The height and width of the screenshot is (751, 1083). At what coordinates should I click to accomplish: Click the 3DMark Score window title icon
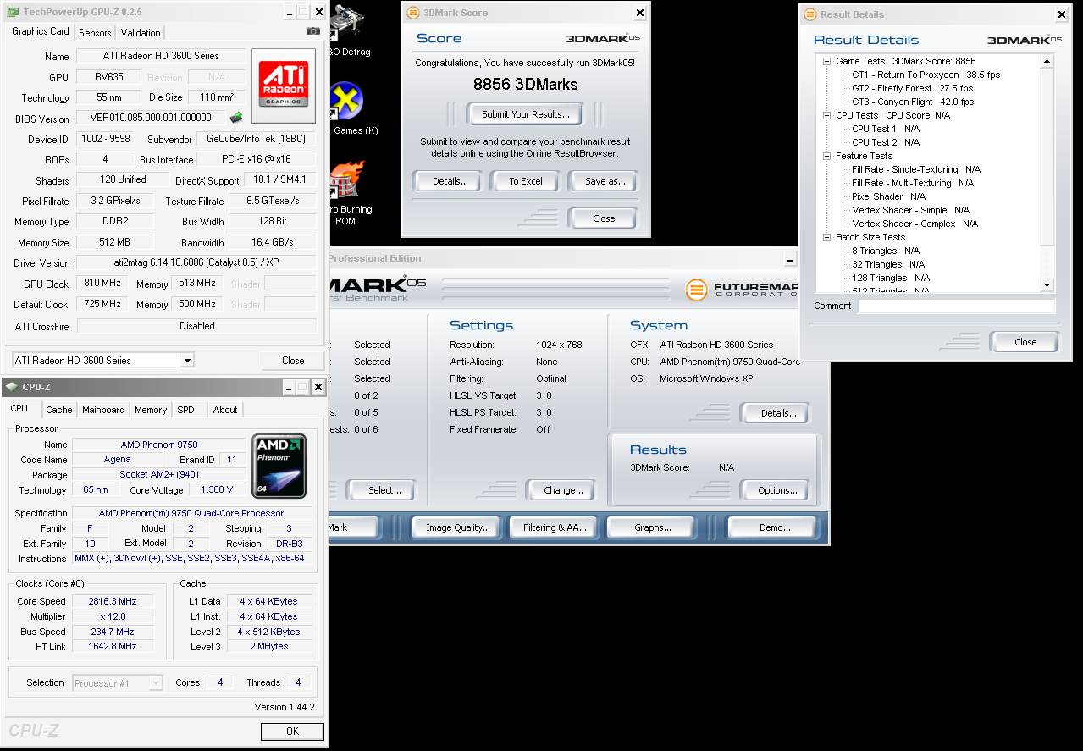click(412, 13)
